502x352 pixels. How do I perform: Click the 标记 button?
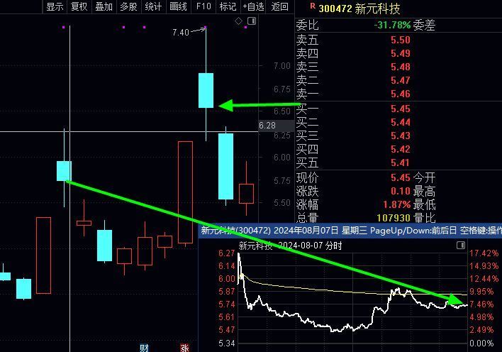[x=228, y=6]
